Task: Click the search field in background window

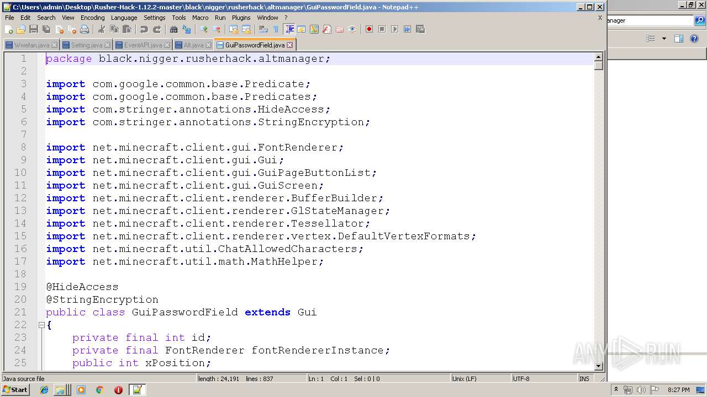Action: click(650, 20)
